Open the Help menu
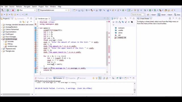Image resolution: width=182 pixels, height=102 pixels. [59, 7]
